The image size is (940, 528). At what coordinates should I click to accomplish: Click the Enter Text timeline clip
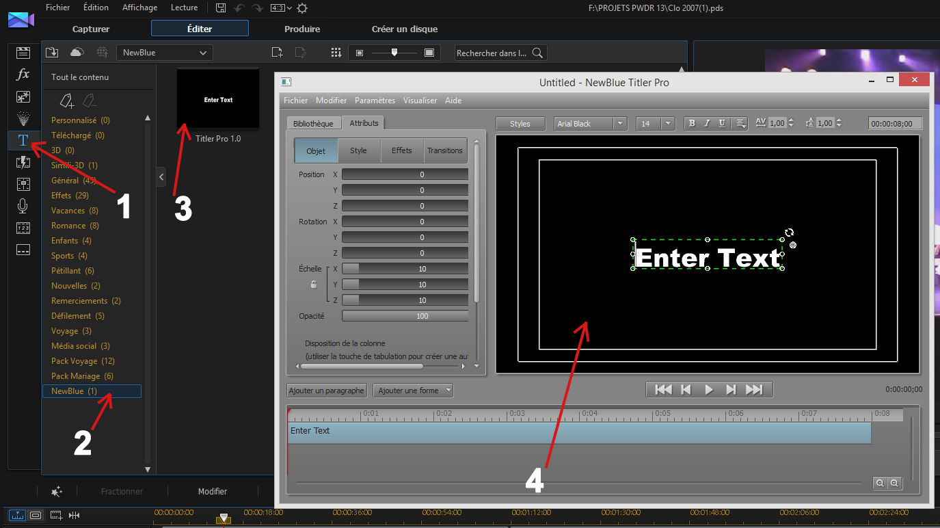point(579,433)
